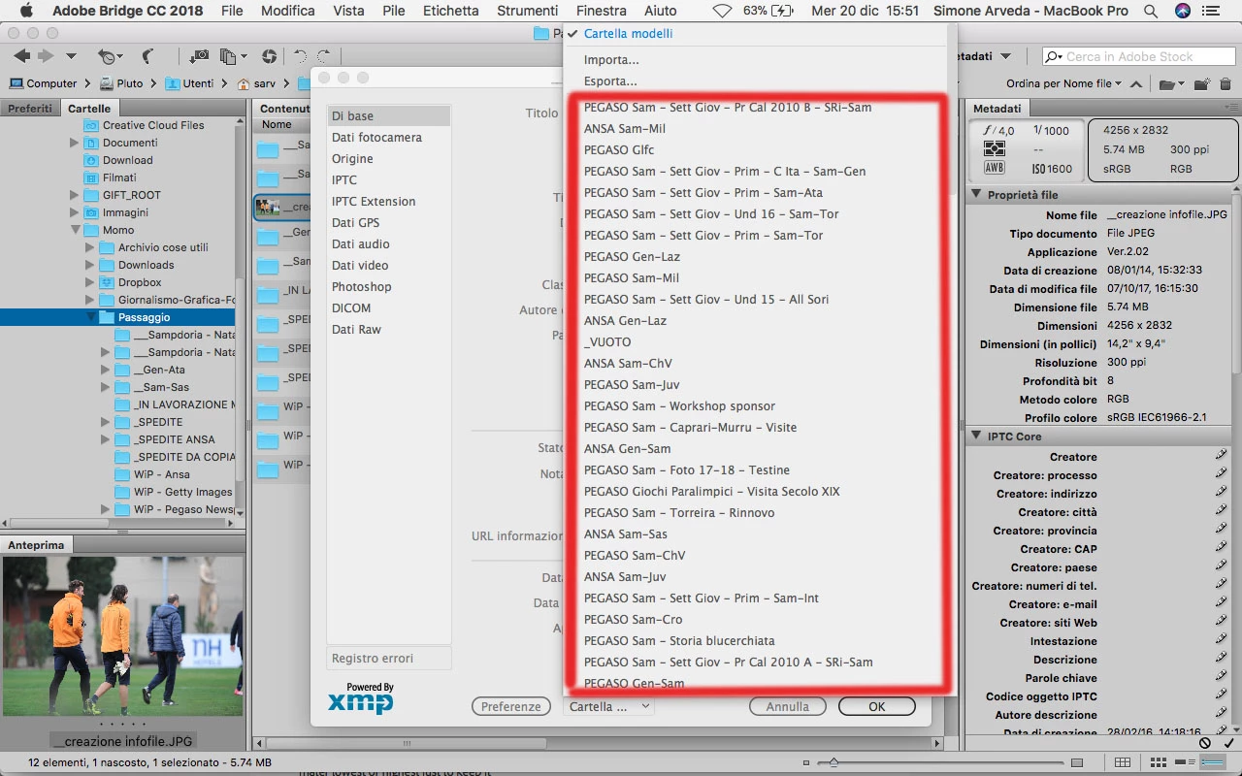The image size is (1242, 776).
Task: Open the Strumenti menu
Action: click(x=527, y=11)
